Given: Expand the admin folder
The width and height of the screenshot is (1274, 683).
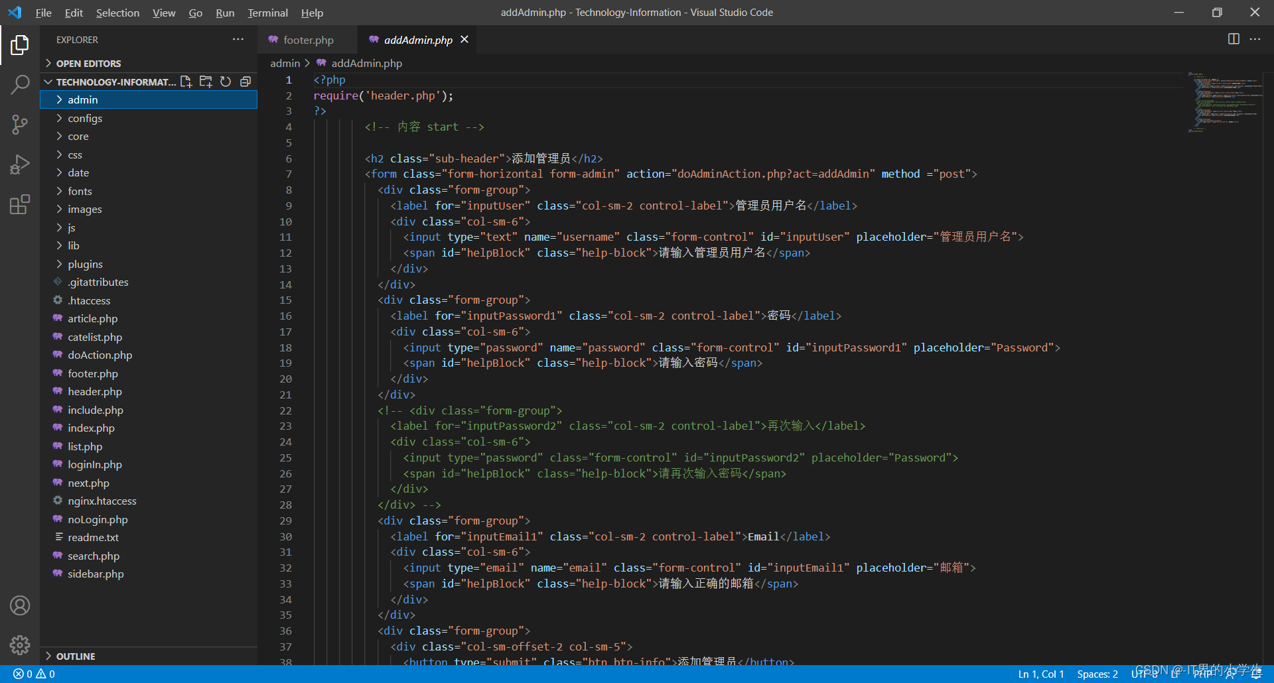Looking at the screenshot, I should [149, 99].
